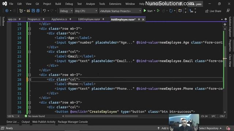Undo the last edit with the undo icon
This screenshot has height=131, width=234.
point(44,11)
